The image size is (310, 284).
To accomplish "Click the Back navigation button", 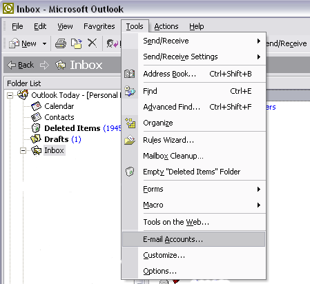I will [21, 65].
